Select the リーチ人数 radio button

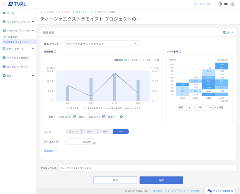tap(126, 60)
